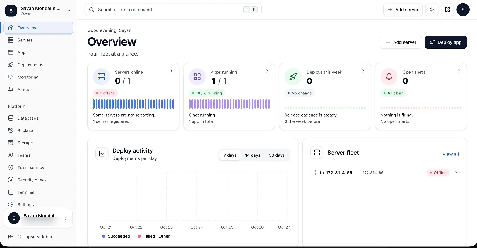Click the Open alerts bell icon
The height and width of the screenshot is (248, 477).
pyautogui.click(x=389, y=77)
